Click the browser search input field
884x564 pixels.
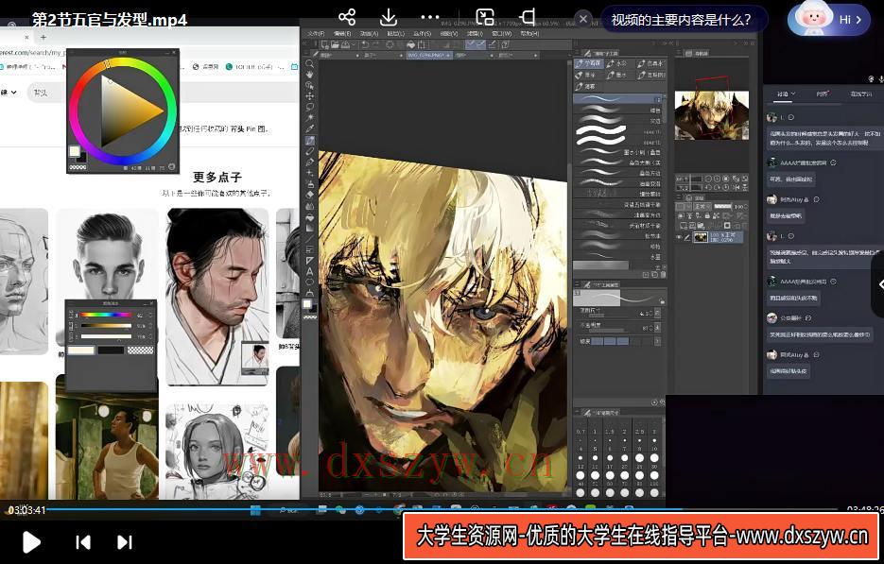coord(164,93)
